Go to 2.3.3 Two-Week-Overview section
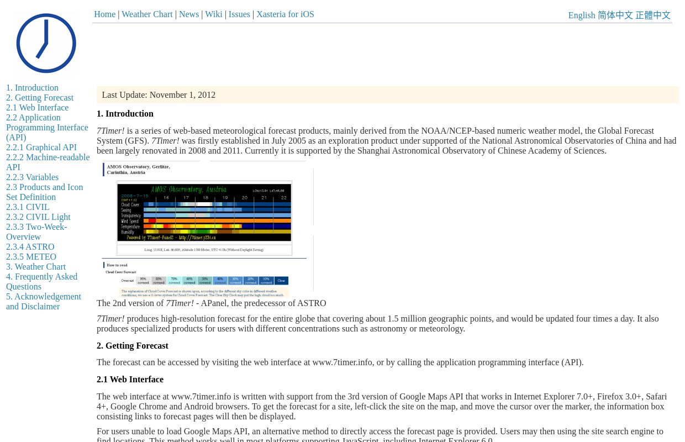The width and height of the screenshot is (685, 442). tap(36, 232)
